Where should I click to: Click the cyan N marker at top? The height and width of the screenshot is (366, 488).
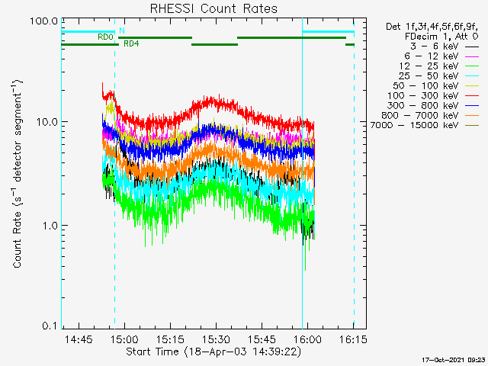click(120, 30)
